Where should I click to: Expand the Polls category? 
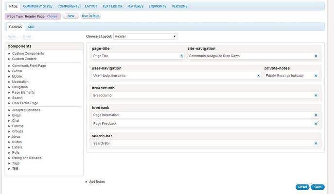pyautogui.click(x=9, y=153)
